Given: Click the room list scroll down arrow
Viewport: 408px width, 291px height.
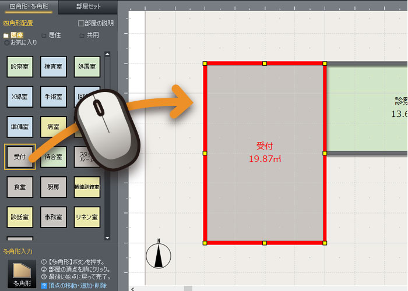Looking at the screenshot, I should pyautogui.click(x=107, y=237).
